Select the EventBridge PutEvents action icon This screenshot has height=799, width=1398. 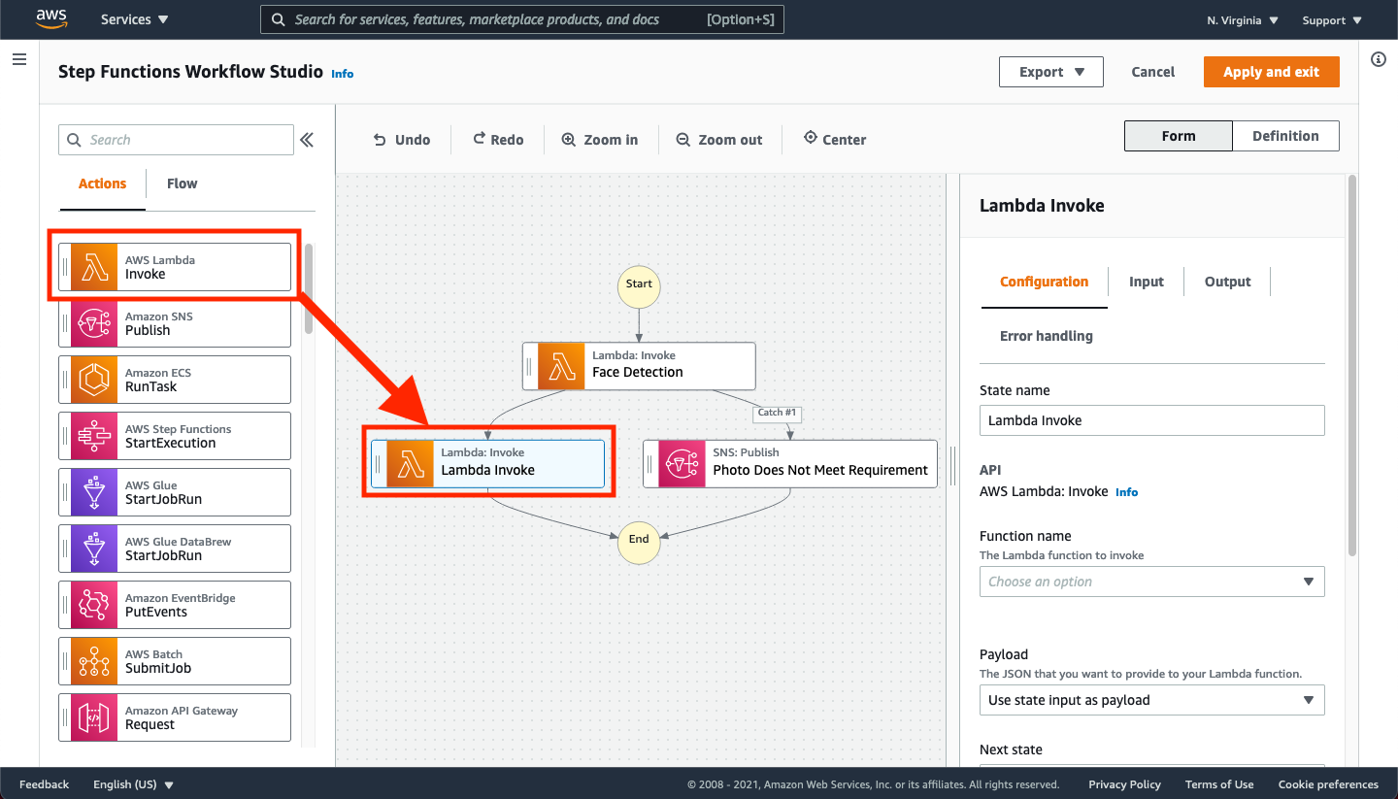click(x=94, y=605)
